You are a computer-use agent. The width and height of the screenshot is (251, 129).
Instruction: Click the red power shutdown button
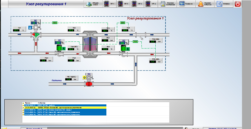pos(238,4)
